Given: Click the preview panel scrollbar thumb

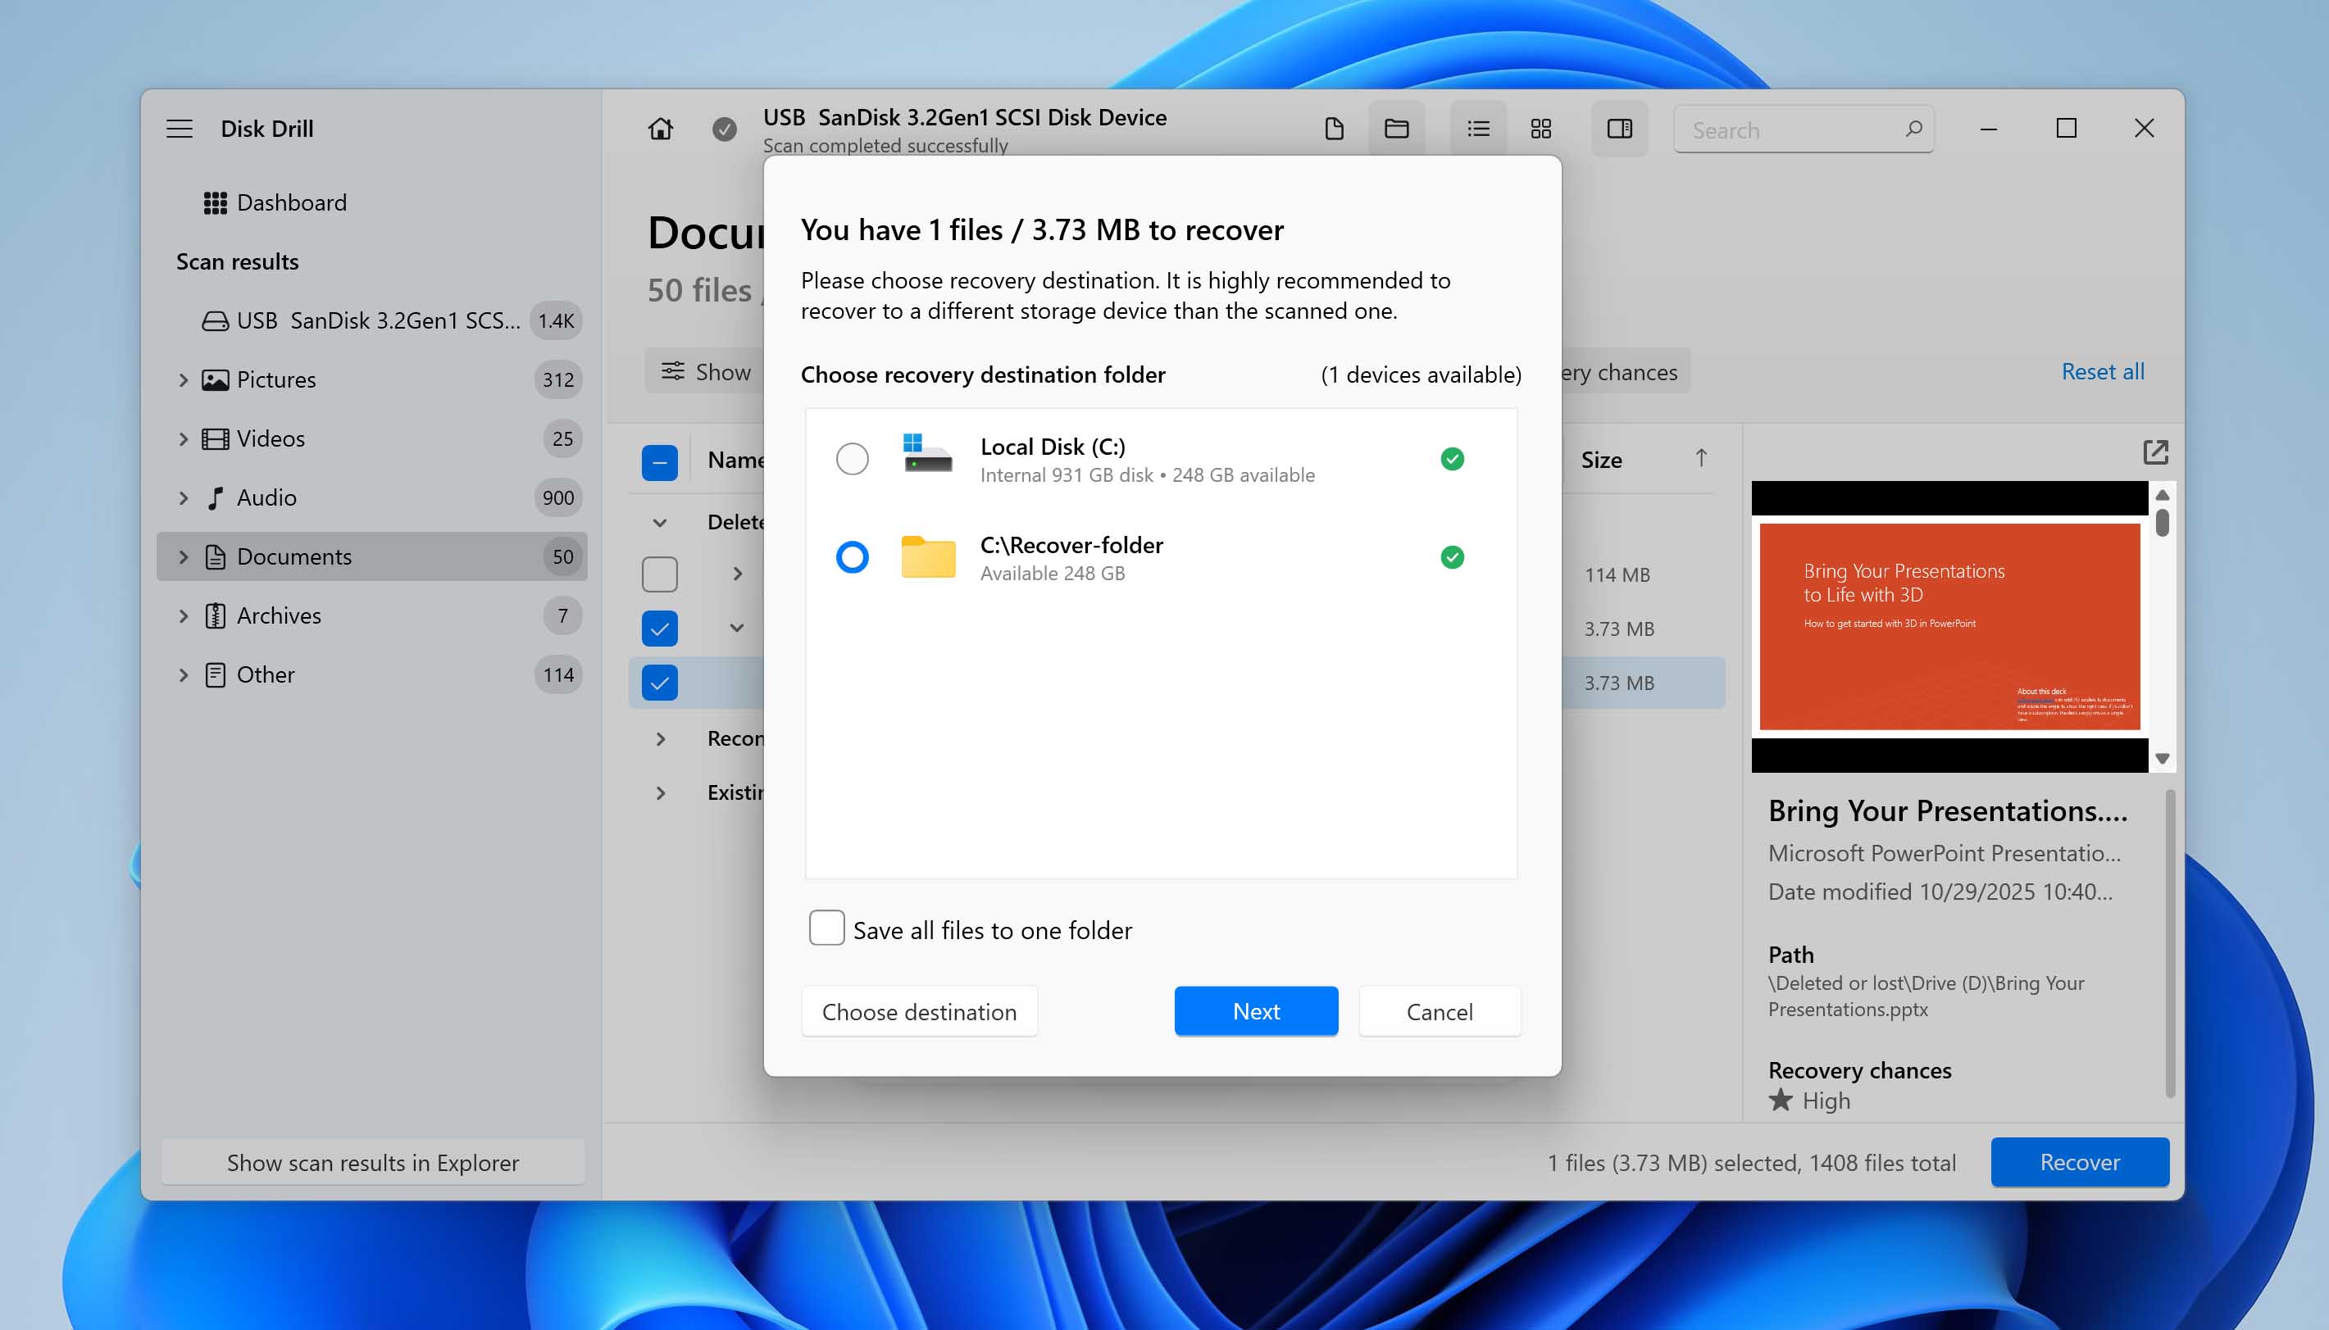Looking at the screenshot, I should coord(2161,524).
